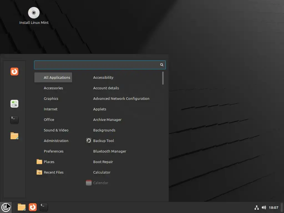Open the Places category
Image resolution: width=284 pixels, height=213 pixels.
point(53,162)
